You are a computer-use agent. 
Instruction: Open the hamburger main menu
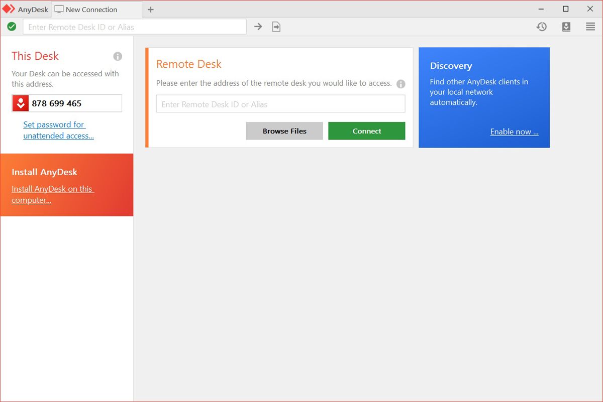[590, 27]
